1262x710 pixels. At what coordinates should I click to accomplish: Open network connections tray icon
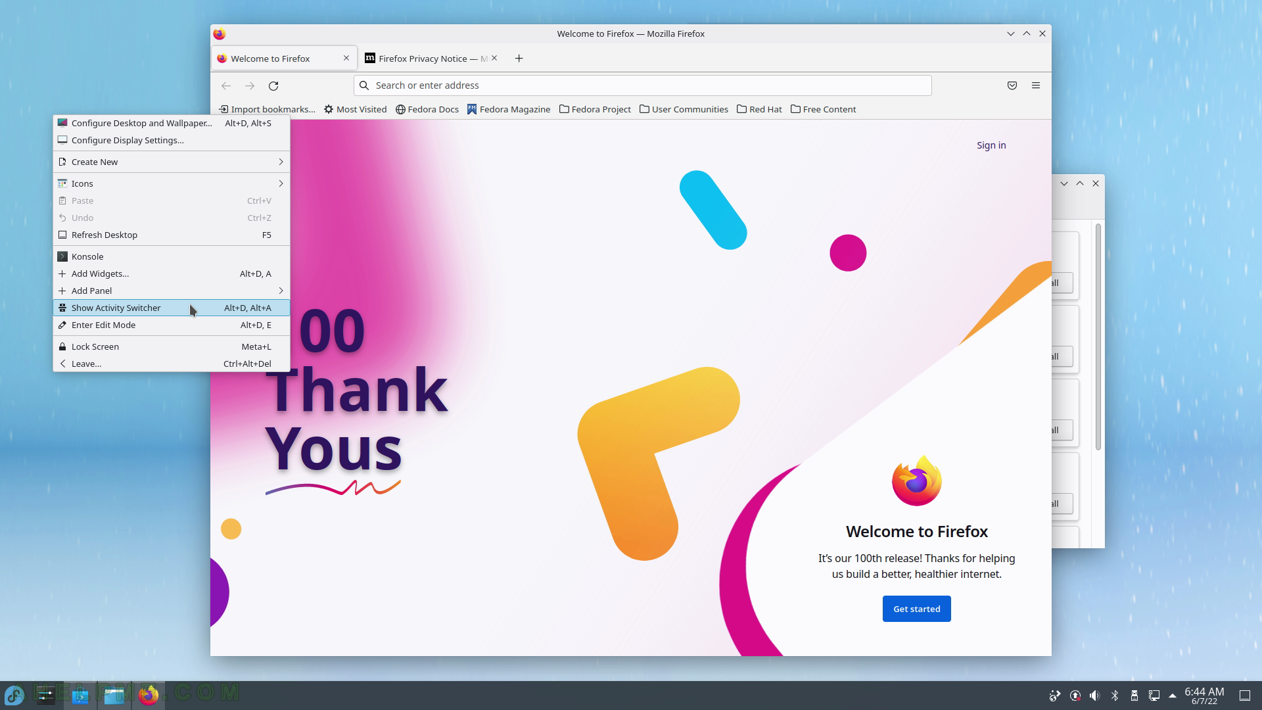1154,696
